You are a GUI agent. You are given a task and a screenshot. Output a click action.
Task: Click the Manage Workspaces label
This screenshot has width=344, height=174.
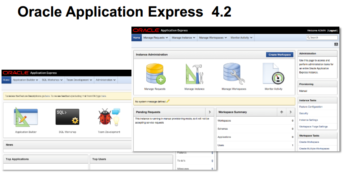point(234,89)
